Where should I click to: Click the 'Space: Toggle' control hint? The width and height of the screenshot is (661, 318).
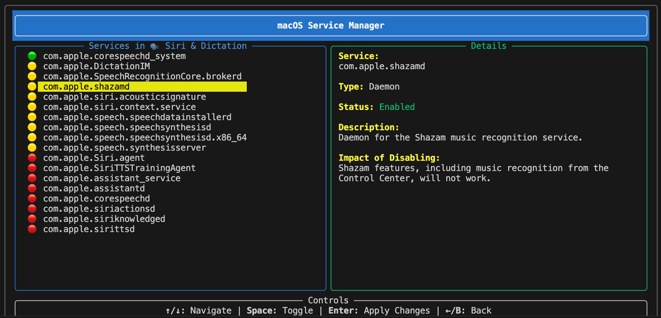coord(280,310)
